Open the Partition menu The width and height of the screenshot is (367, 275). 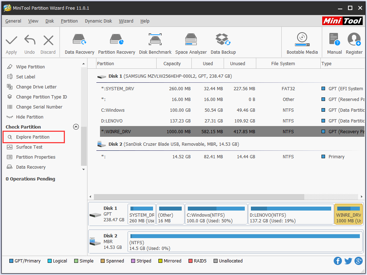[69, 21]
